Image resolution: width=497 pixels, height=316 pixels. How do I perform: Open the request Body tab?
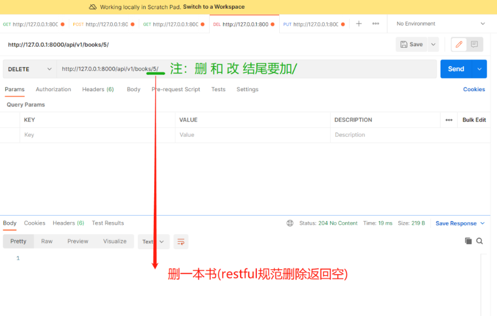point(134,90)
